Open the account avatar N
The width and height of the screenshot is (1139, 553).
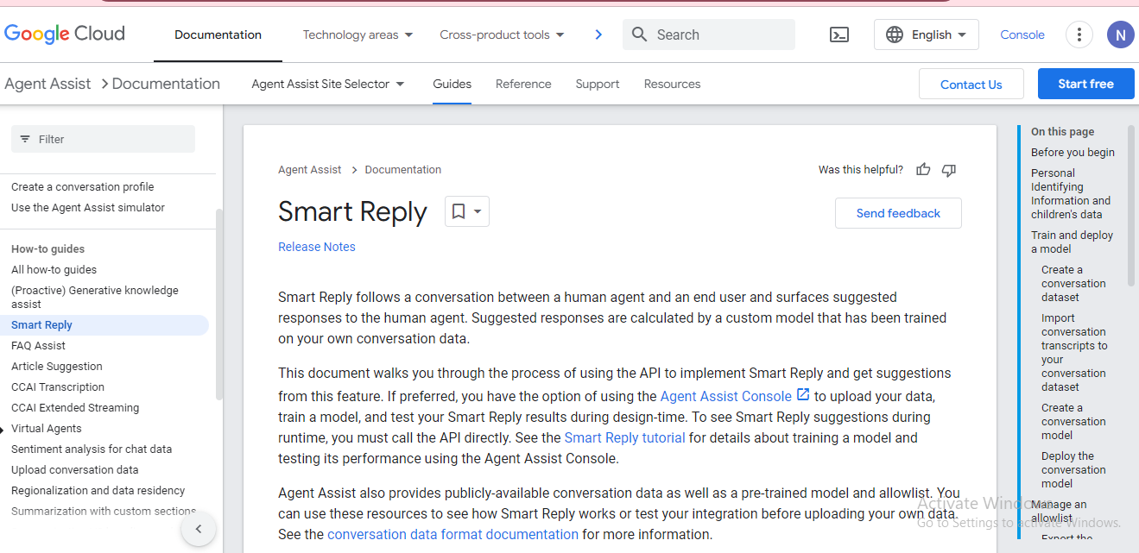tap(1120, 35)
